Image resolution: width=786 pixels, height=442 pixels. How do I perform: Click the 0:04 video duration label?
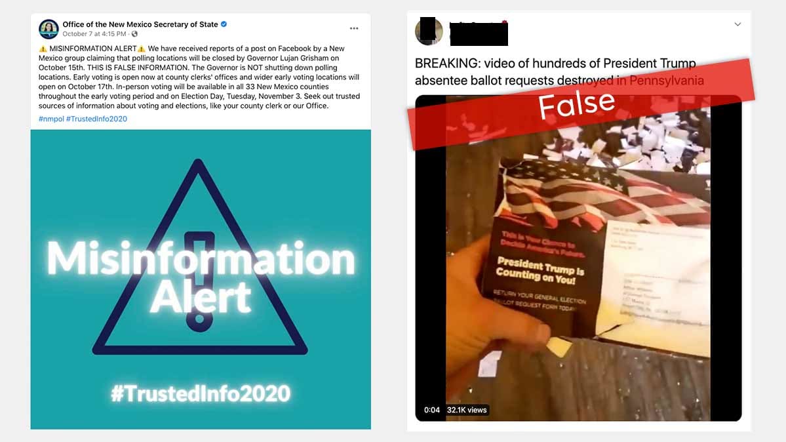pos(431,410)
